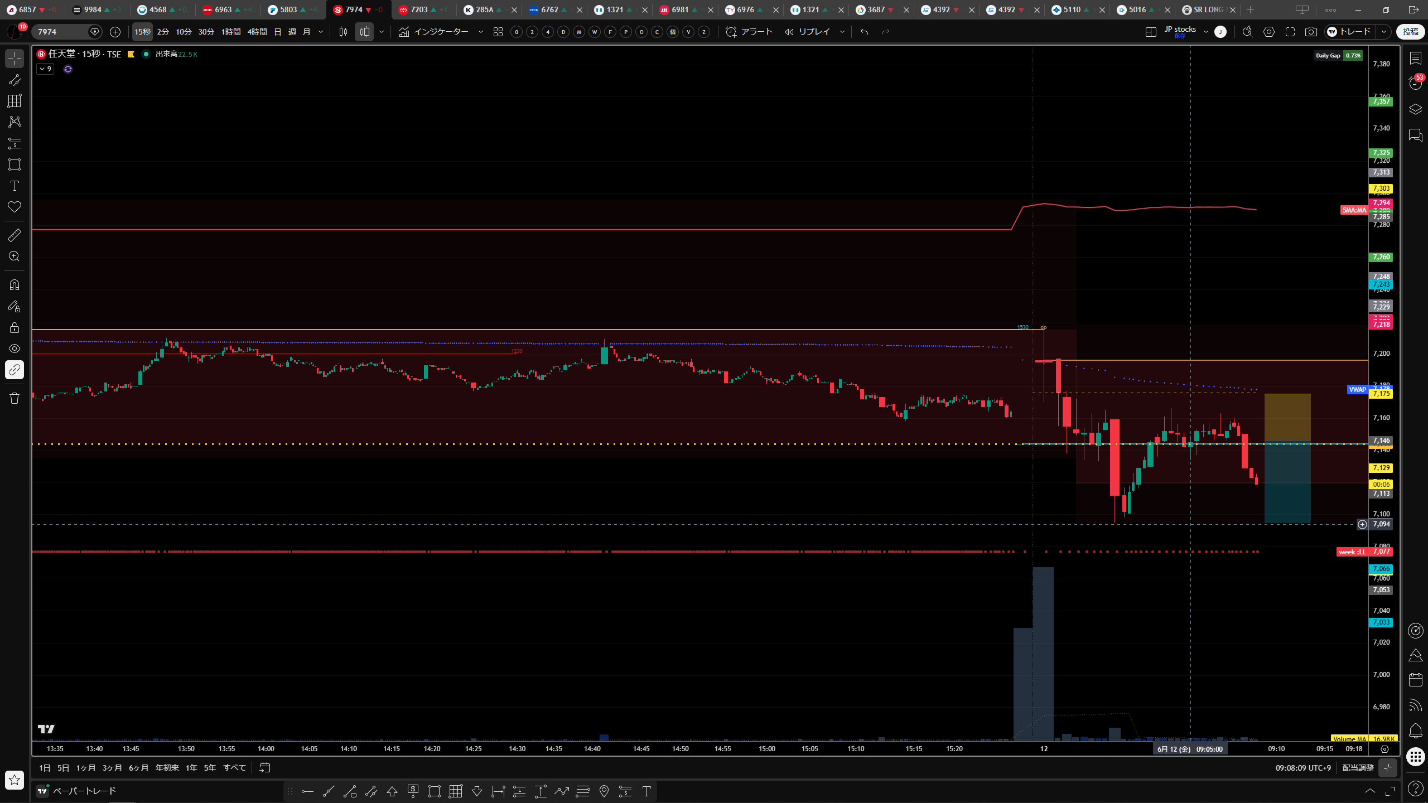
Task: Open the indicator templates grid icon
Action: click(x=498, y=32)
